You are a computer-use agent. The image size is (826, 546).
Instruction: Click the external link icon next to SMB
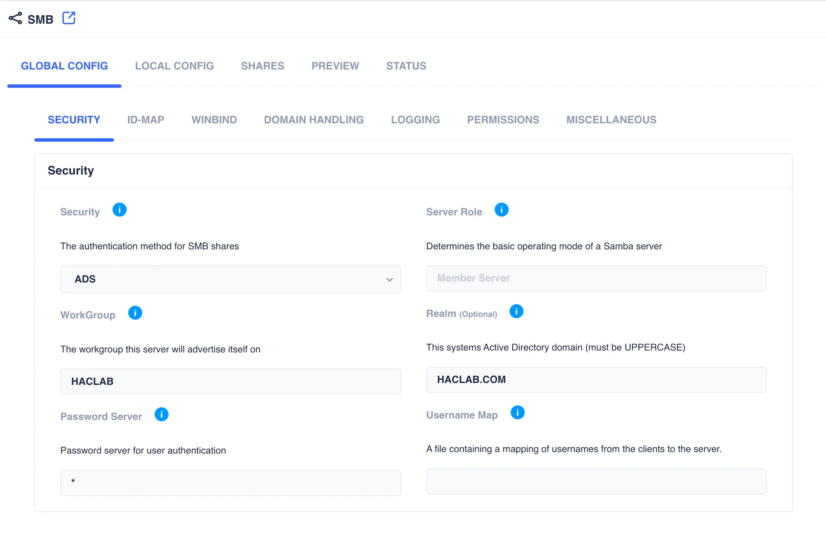[x=69, y=18]
